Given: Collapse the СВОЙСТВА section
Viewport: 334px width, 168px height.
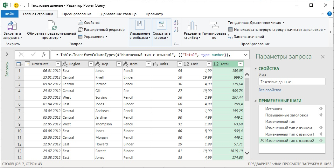Looking at the screenshot, I should (x=256, y=69).
